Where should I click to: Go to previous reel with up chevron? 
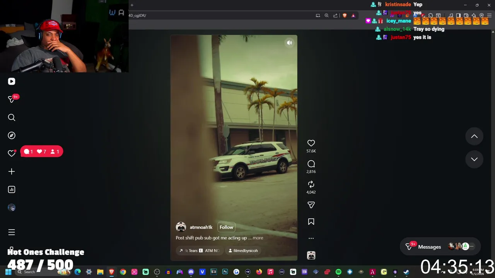pyautogui.click(x=474, y=136)
